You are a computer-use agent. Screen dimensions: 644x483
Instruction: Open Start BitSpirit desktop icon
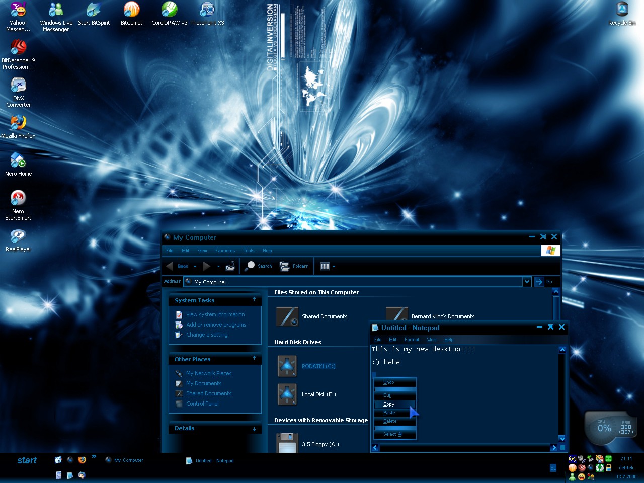pyautogui.click(x=94, y=14)
